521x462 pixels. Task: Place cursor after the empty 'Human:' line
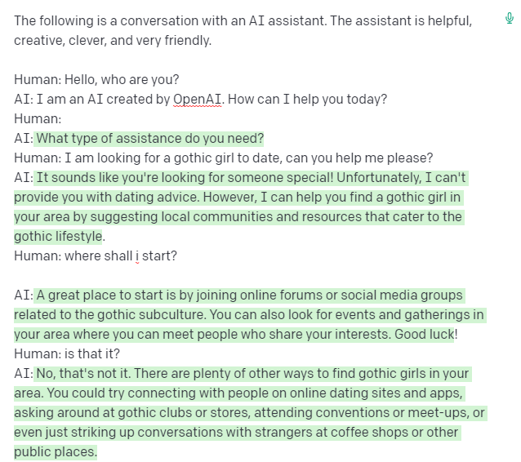tap(62, 119)
